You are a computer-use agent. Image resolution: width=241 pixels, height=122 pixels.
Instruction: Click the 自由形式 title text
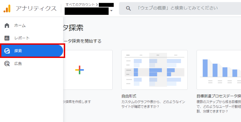[129, 96]
